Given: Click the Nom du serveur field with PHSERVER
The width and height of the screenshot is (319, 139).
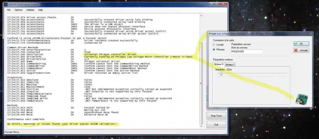Looking at the screenshot, I should pos(247,51).
